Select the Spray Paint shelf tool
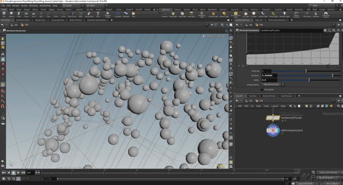This screenshot has width=343, height=185. click(89, 15)
